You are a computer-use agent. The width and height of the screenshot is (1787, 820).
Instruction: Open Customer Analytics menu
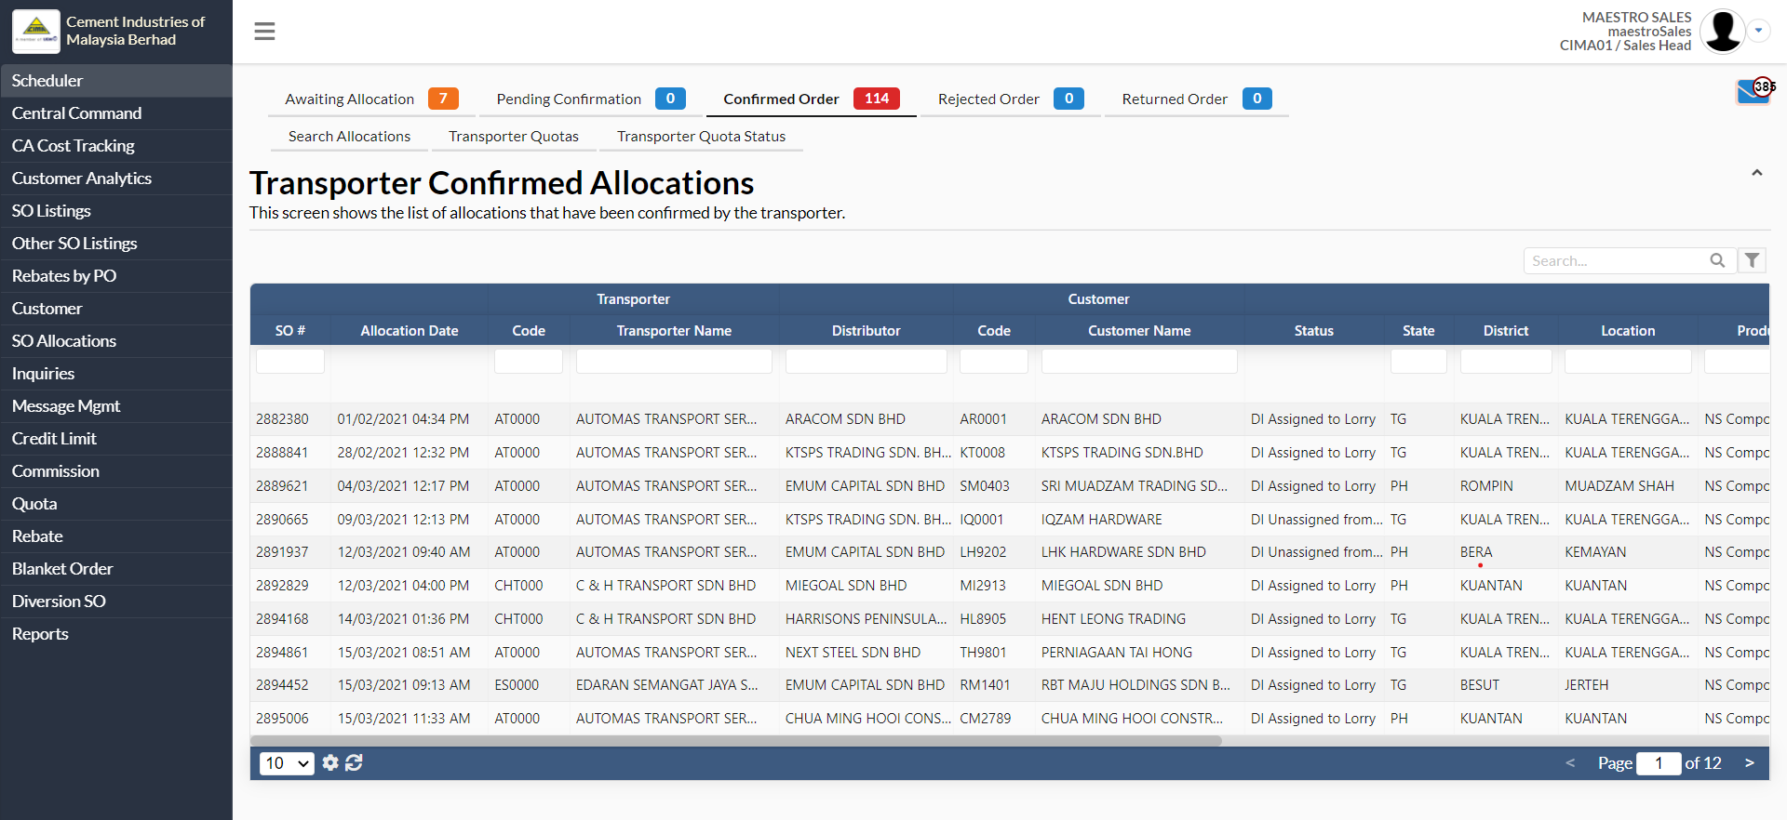tap(116, 179)
